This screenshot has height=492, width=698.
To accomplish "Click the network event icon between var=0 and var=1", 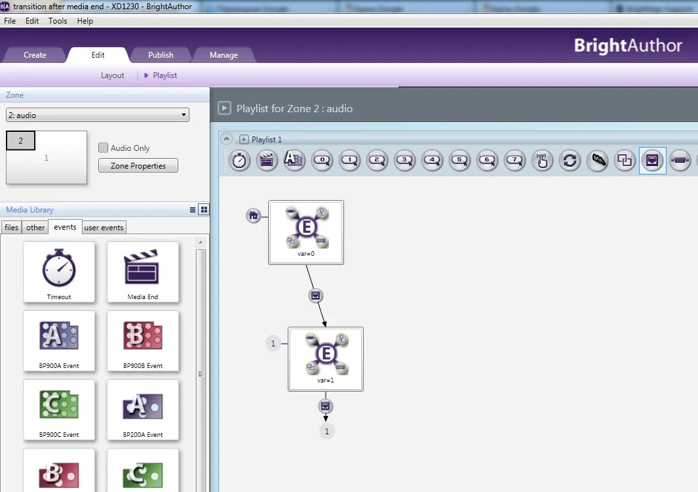I will (x=316, y=295).
